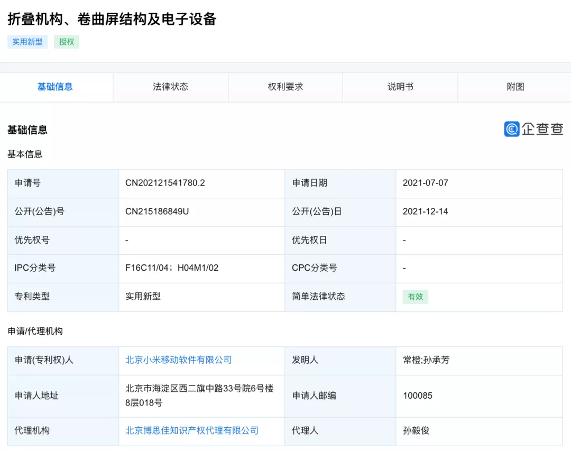Click the 实用新型 value in 专利类型 row
Image resolution: width=571 pixels, height=451 pixels.
(143, 296)
